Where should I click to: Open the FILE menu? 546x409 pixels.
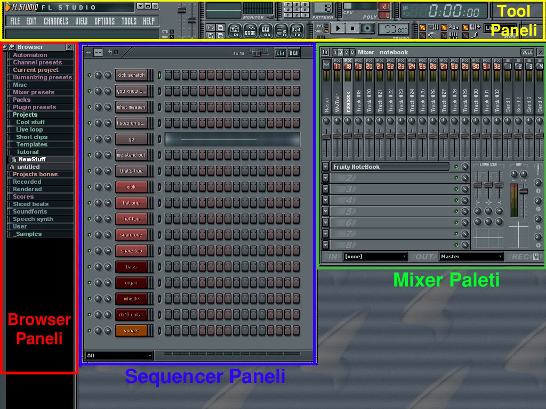coord(15,21)
